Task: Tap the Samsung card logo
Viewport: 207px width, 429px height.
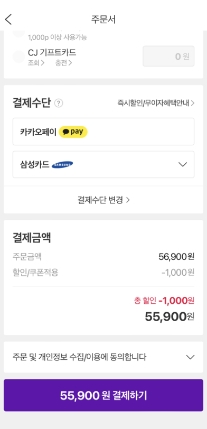Action: pyautogui.click(x=62, y=165)
